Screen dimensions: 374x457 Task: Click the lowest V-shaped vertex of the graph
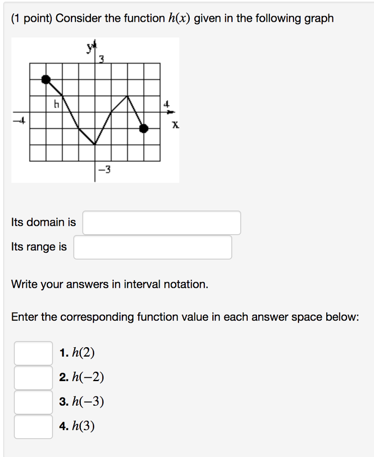(95, 145)
